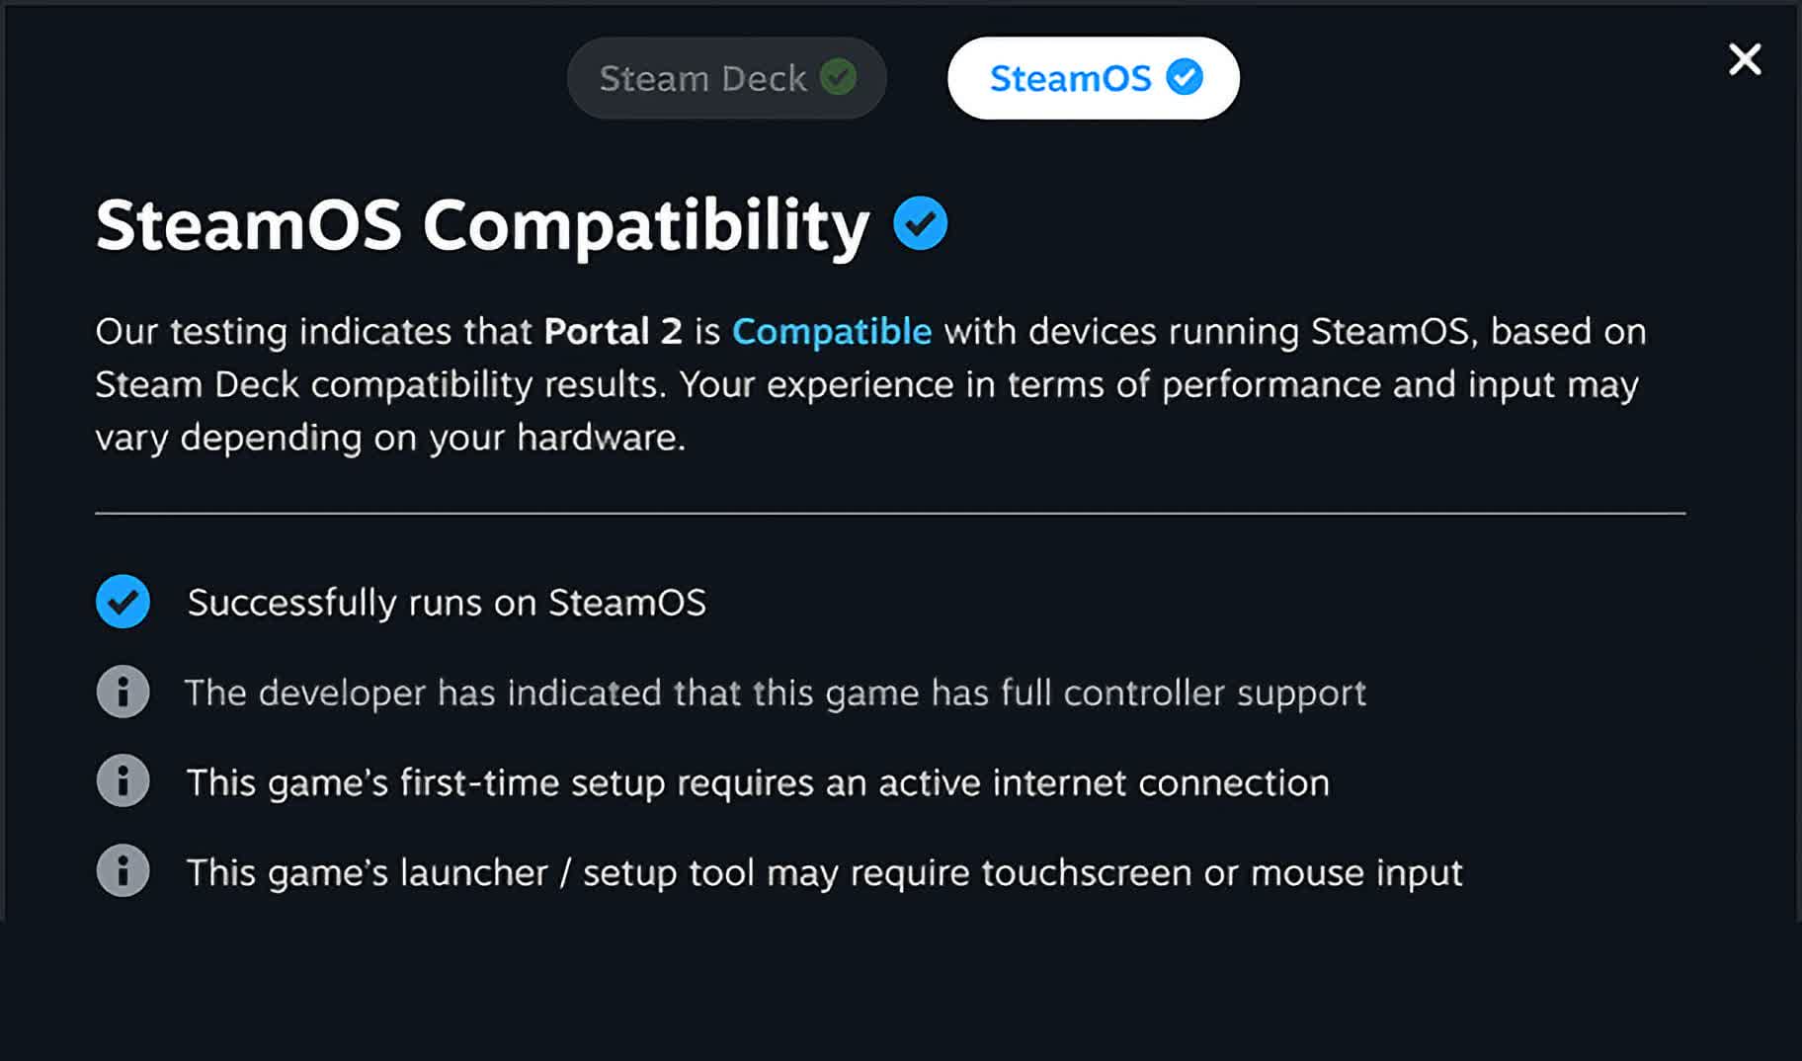Click the SteamOS Compatibility heading
The image size is (1802, 1061).
pyautogui.click(x=482, y=225)
